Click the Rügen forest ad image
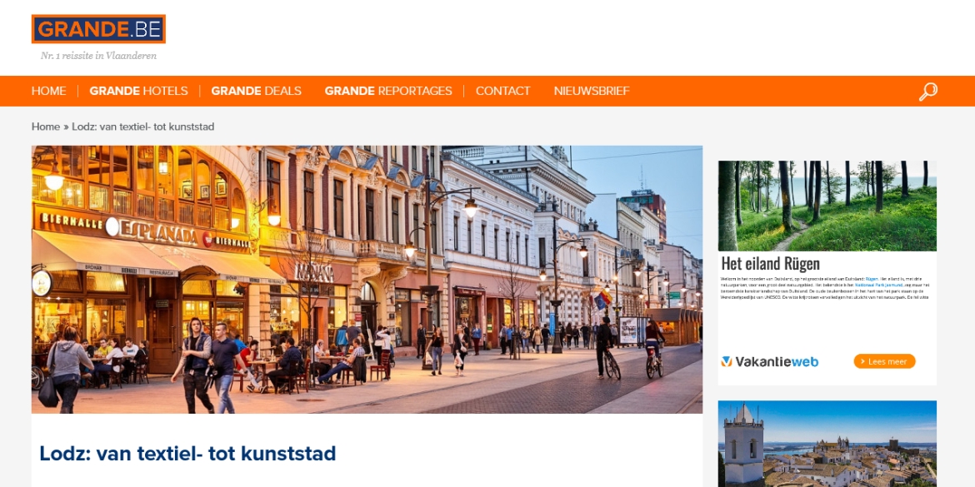 point(827,206)
